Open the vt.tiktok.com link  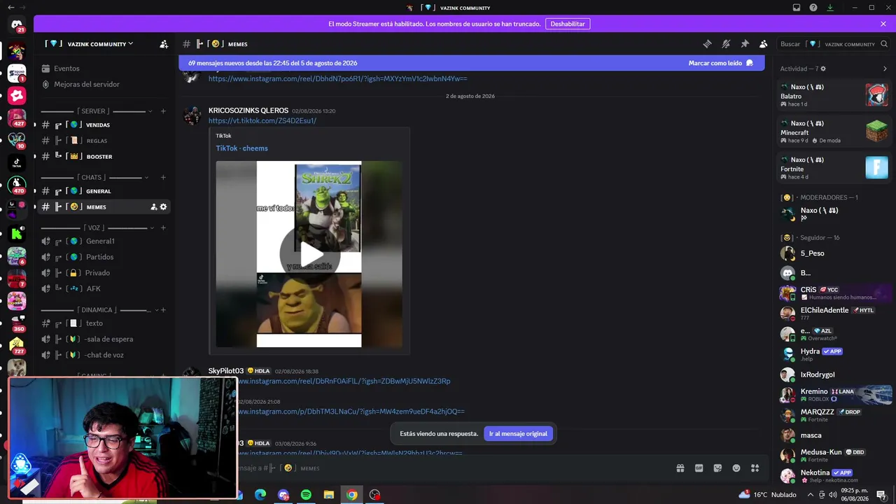coord(262,120)
